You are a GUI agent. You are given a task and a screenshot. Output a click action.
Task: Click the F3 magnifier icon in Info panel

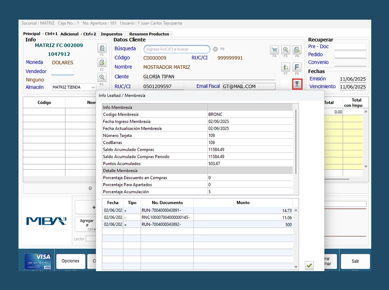coord(102,77)
